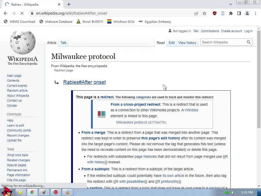Open the paint brush taskbar app icon
The width and height of the screenshot is (261, 196).
click(44, 192)
